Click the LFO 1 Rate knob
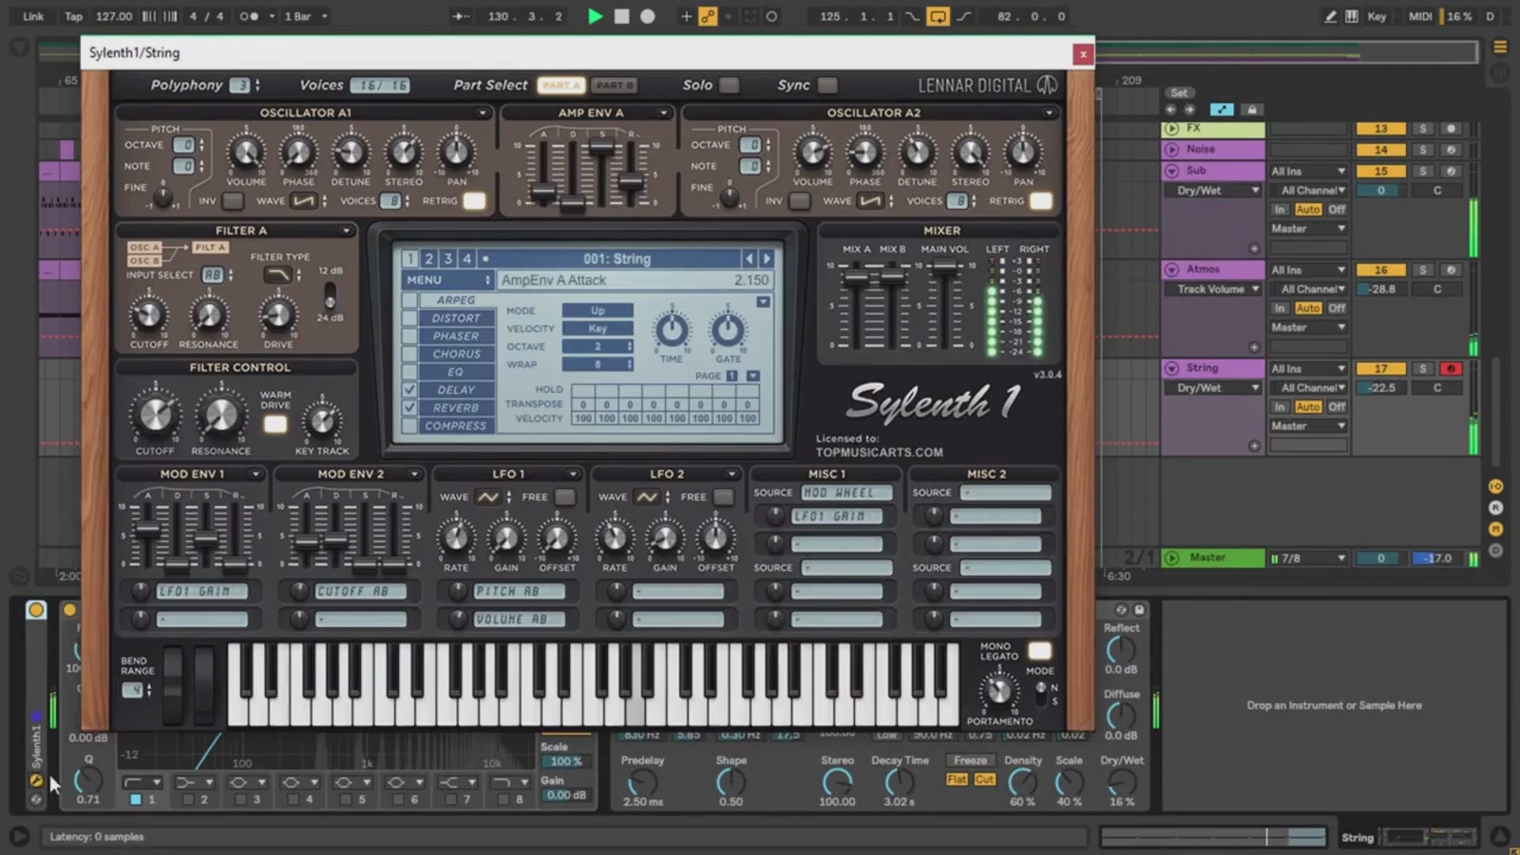The width and height of the screenshot is (1520, 855). (456, 538)
